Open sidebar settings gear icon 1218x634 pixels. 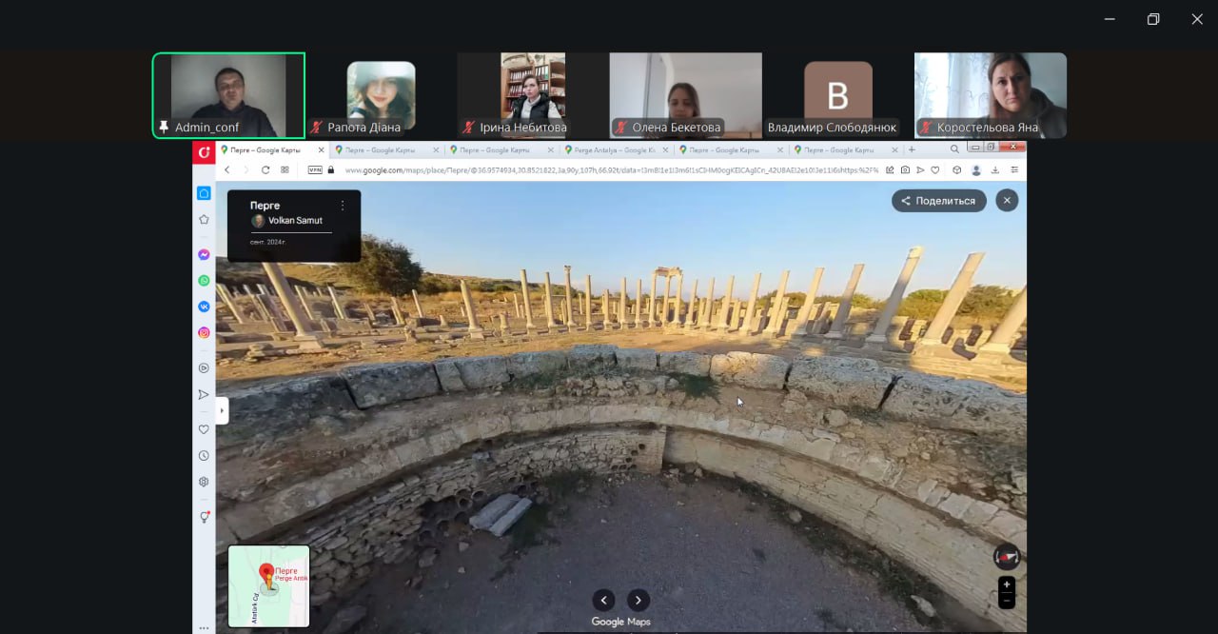tap(204, 482)
